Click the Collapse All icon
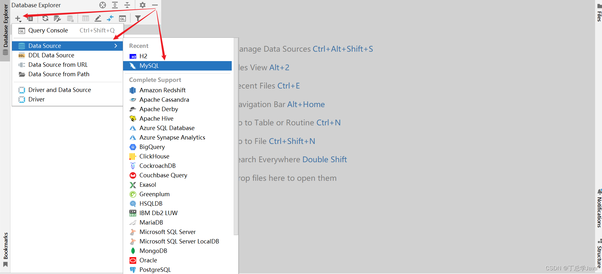The image size is (602, 274). coord(127,5)
